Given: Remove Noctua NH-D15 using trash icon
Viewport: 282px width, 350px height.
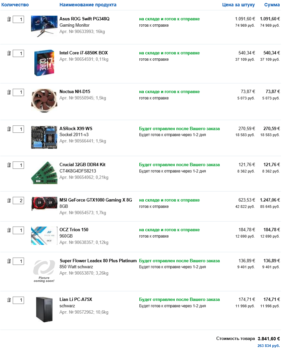Looking at the screenshot, I should pyautogui.click(x=9, y=92).
